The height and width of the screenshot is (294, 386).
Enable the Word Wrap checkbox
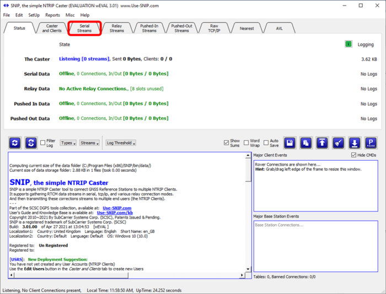[246, 143]
